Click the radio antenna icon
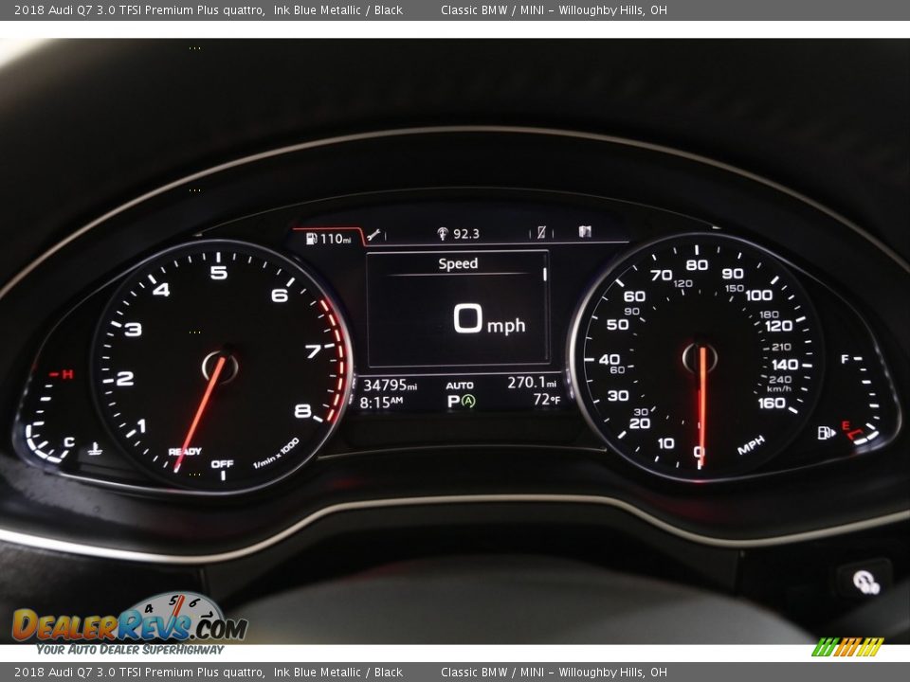910x682 pixels. [443, 234]
